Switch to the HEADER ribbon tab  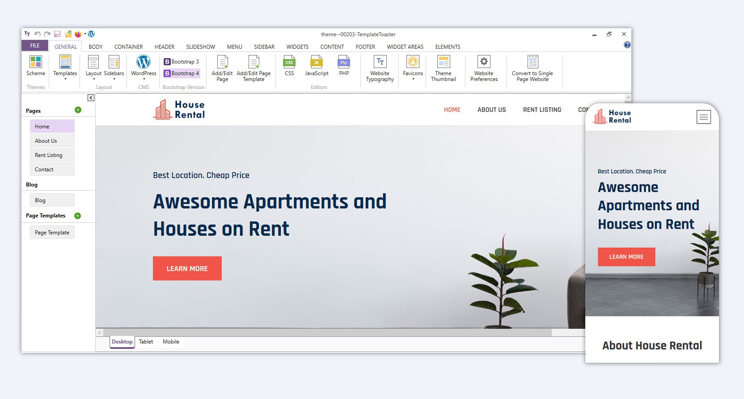(165, 47)
